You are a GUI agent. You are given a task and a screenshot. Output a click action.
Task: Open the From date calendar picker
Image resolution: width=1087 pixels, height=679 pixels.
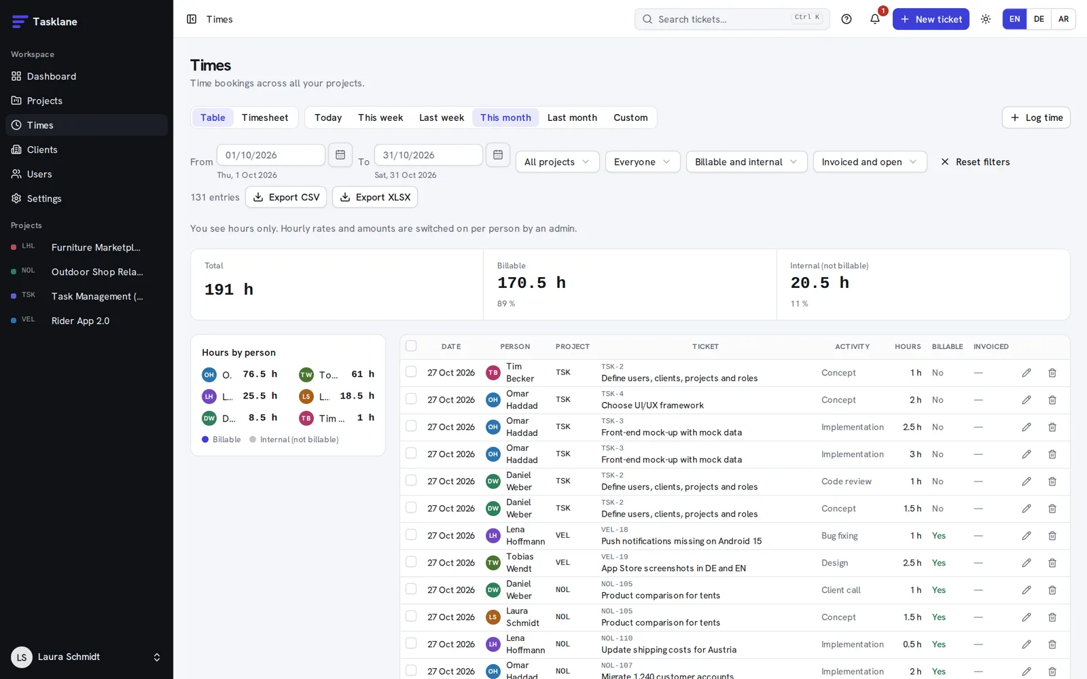tap(340, 155)
